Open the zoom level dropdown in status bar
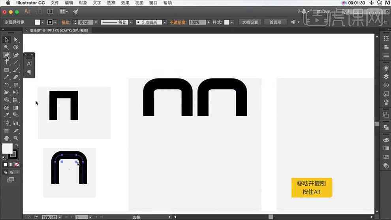Screen dimensions: 391x220 (60, 217)
